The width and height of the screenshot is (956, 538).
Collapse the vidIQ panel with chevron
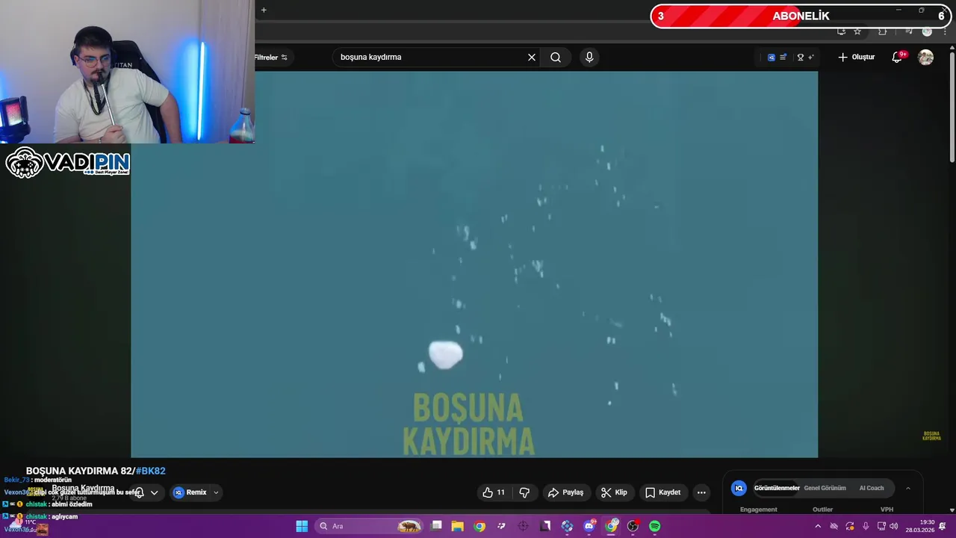pyautogui.click(x=908, y=488)
